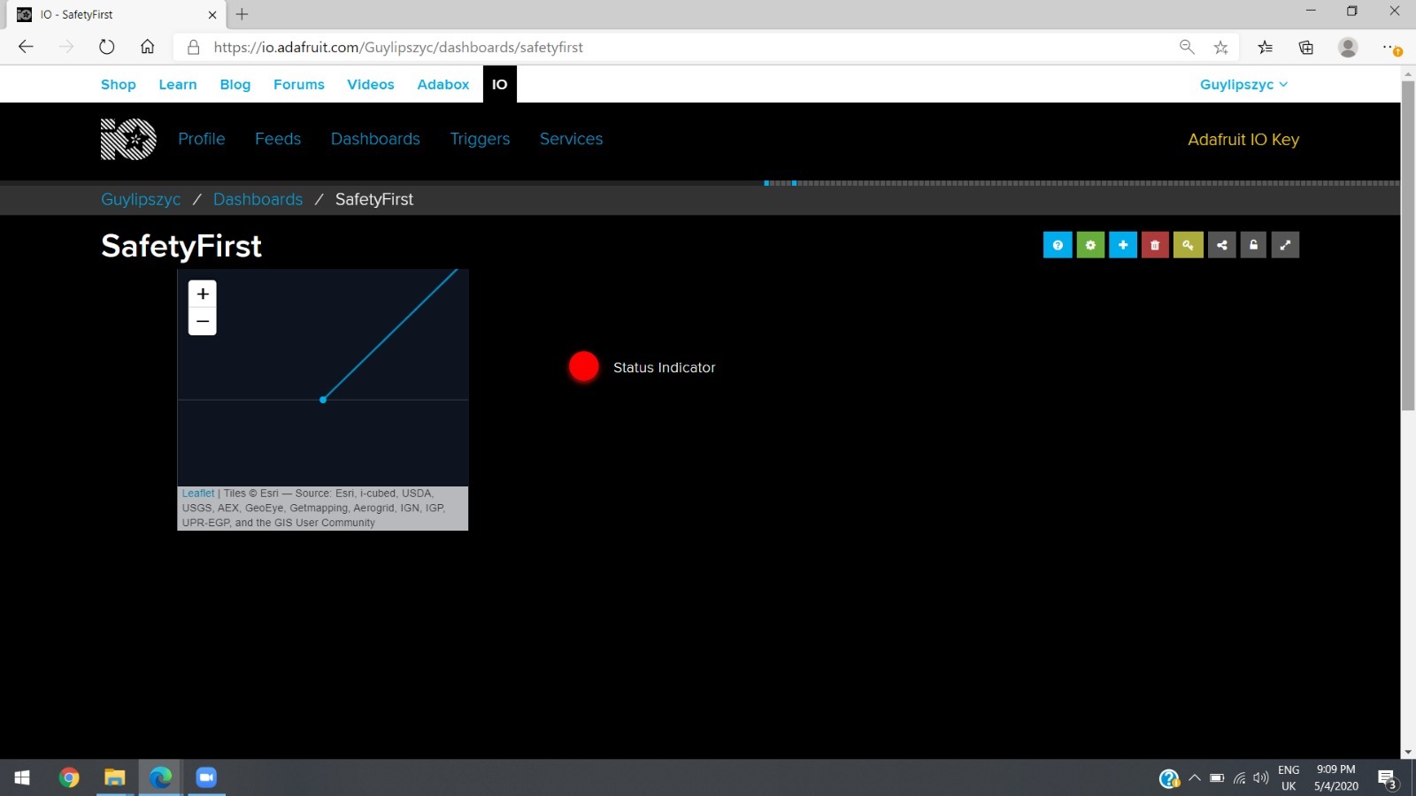Click Guylipszyc in the breadcrumb
The height and width of the screenshot is (796, 1416).
[141, 199]
